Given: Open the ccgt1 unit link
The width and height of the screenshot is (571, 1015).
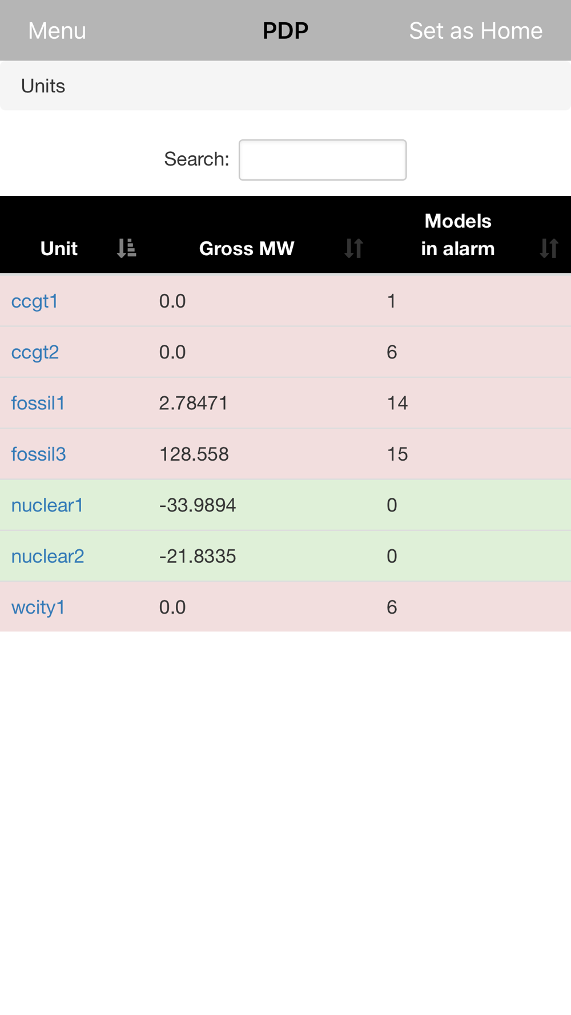Looking at the screenshot, I should (35, 301).
